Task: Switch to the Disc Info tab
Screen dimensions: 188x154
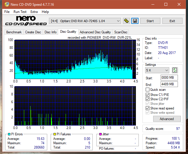Action: (x=50, y=32)
